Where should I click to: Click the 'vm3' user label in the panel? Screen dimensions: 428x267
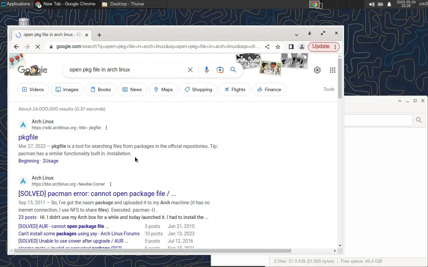tap(423, 4)
